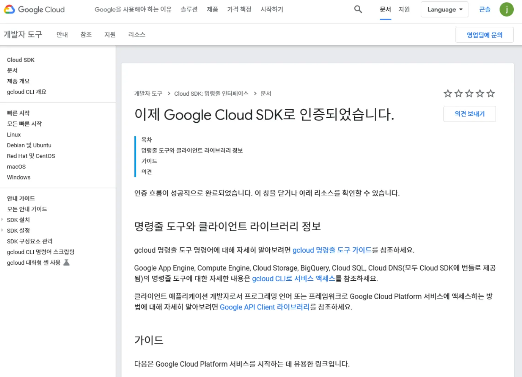522x377 pixels.
Task: Click the 빠른 시작 sidebar heading
Action: [18, 113]
